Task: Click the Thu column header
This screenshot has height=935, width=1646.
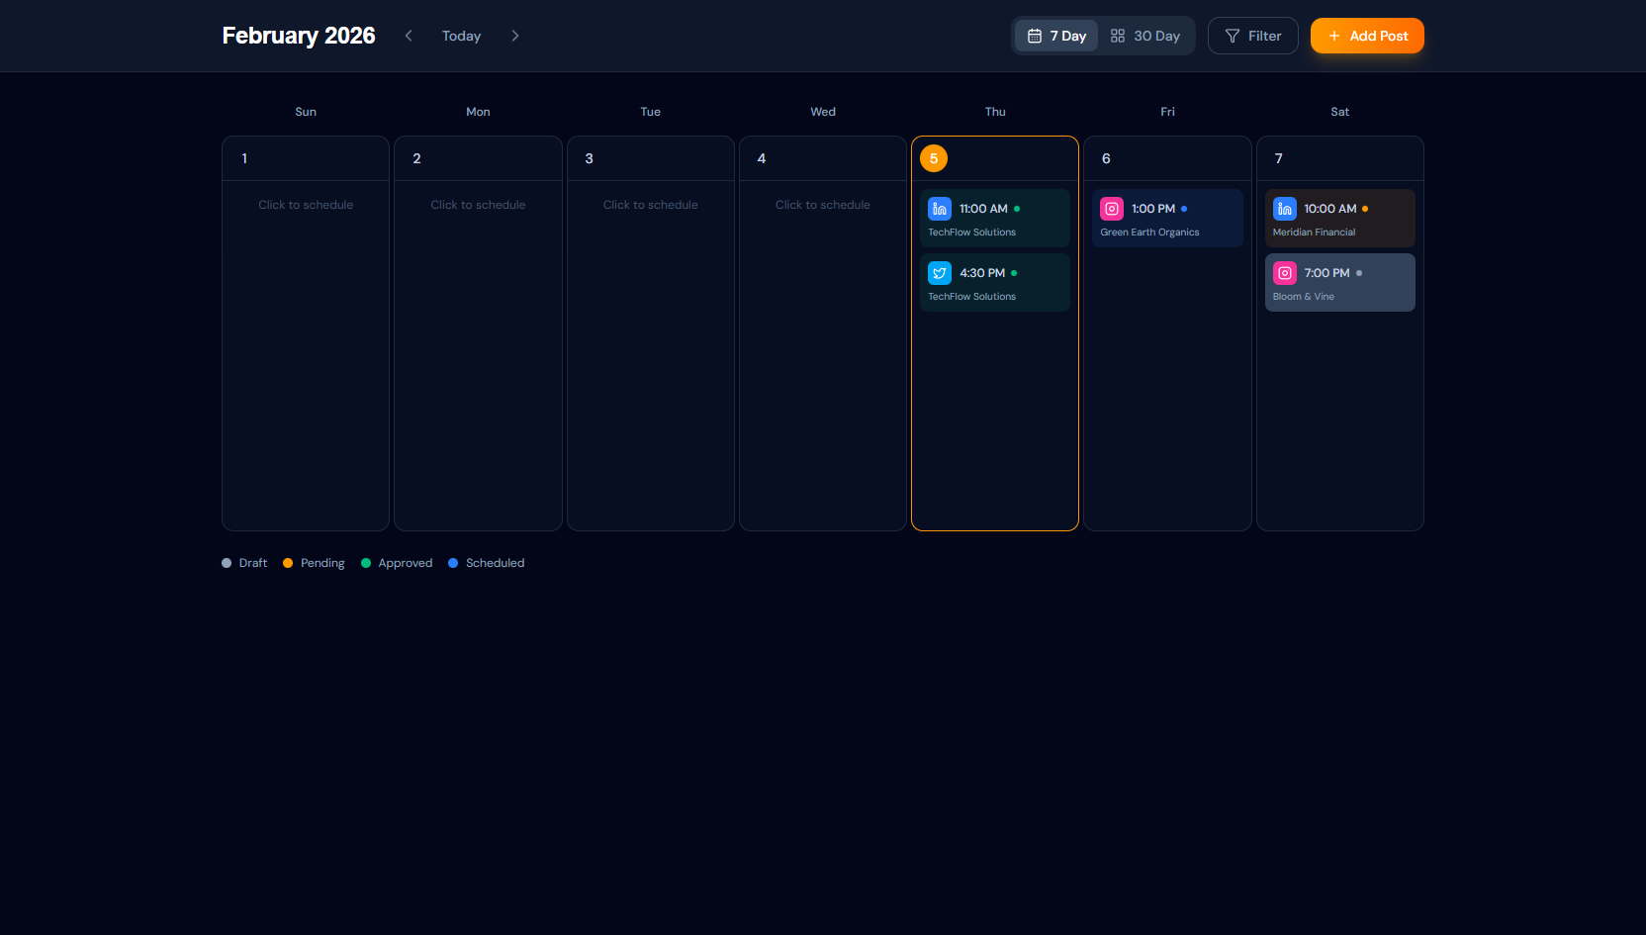Action: (995, 111)
